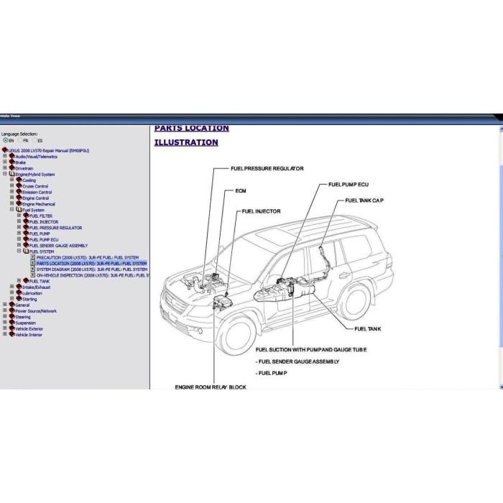Click the content pane vertical scrollbar thumb
503x503 pixels.
coord(501,256)
